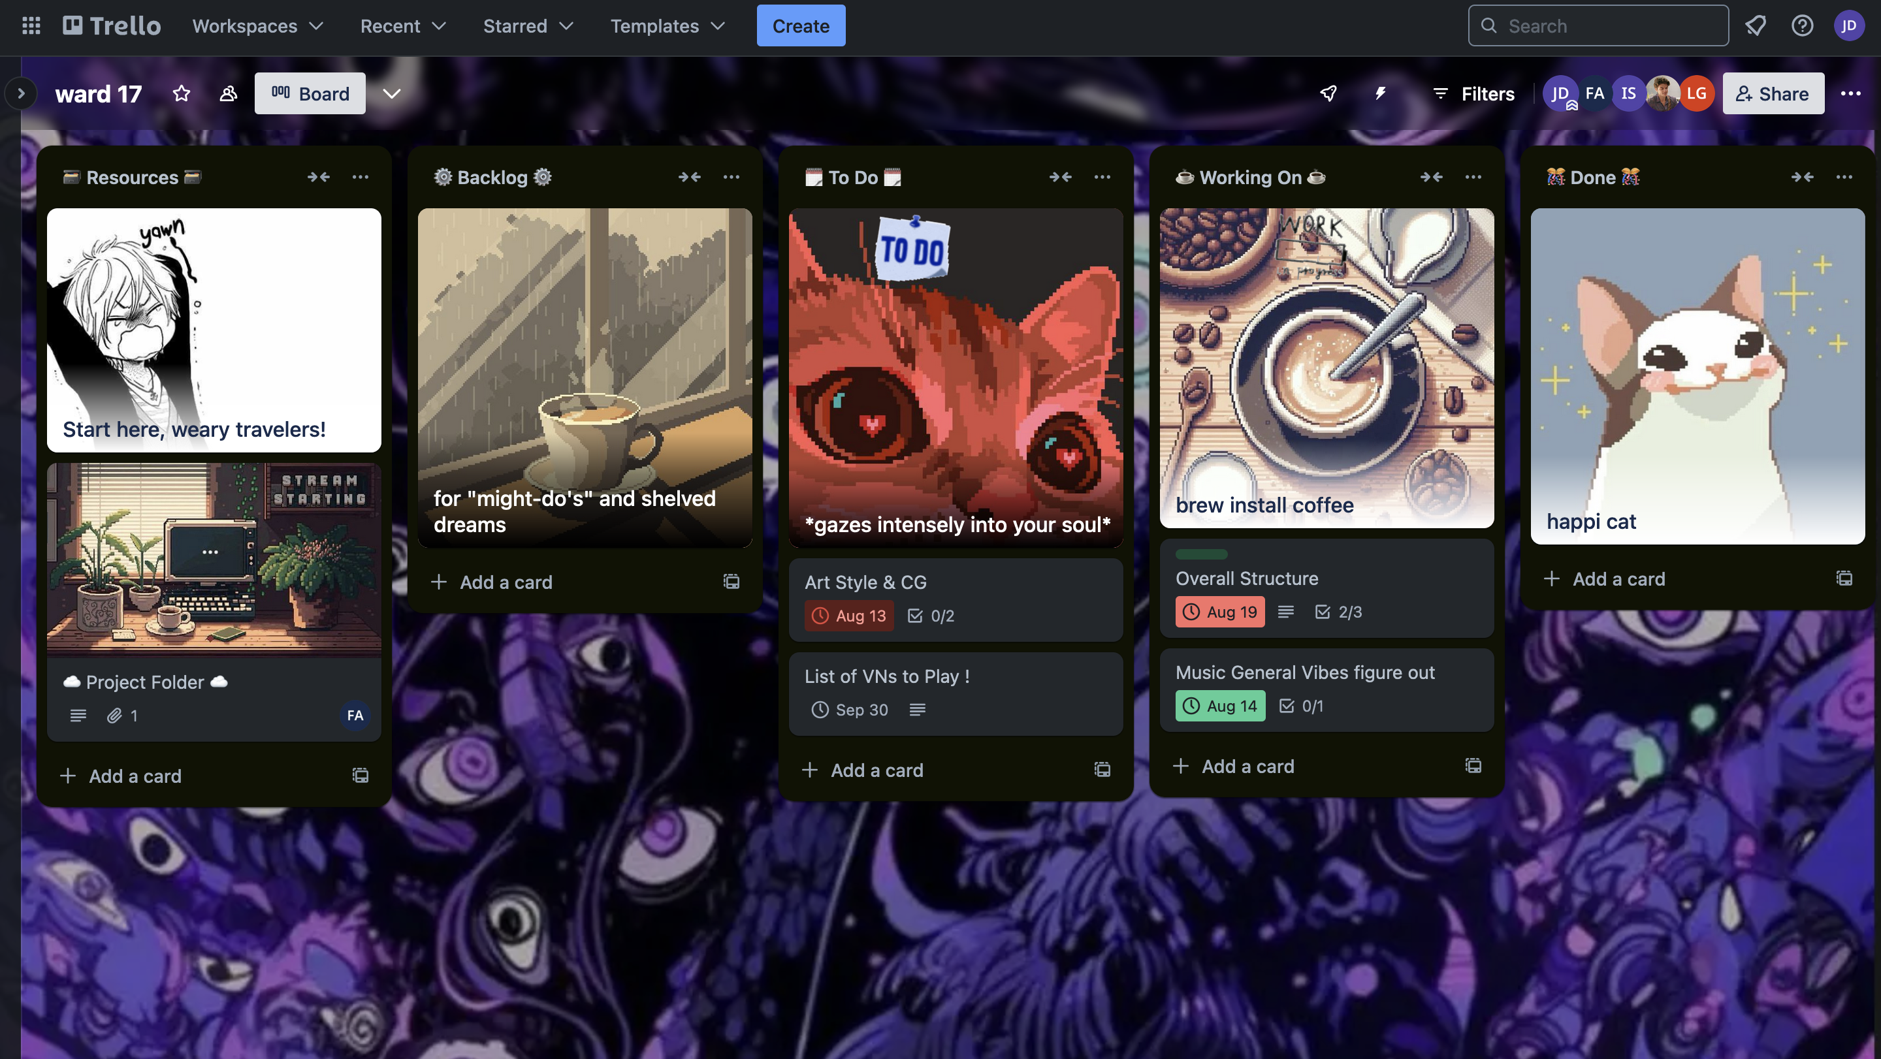This screenshot has width=1881, height=1059.
Task: Open the Workspaces dropdown
Action: (x=257, y=25)
